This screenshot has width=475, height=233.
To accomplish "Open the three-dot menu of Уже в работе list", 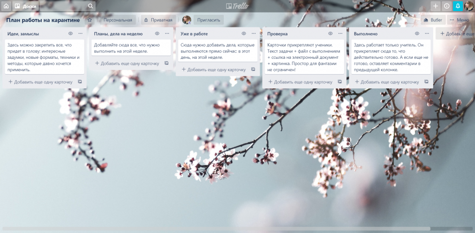I will click(254, 33).
